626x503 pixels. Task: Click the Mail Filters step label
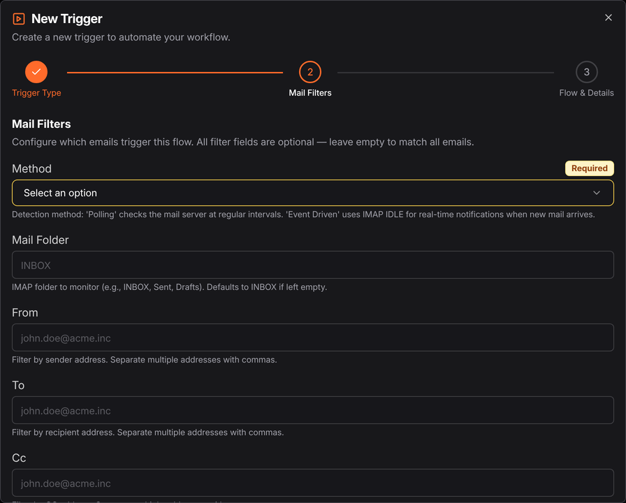tap(310, 93)
